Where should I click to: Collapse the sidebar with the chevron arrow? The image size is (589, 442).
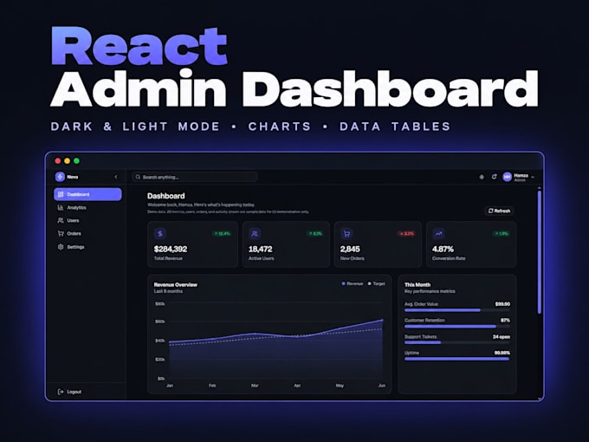click(x=116, y=177)
